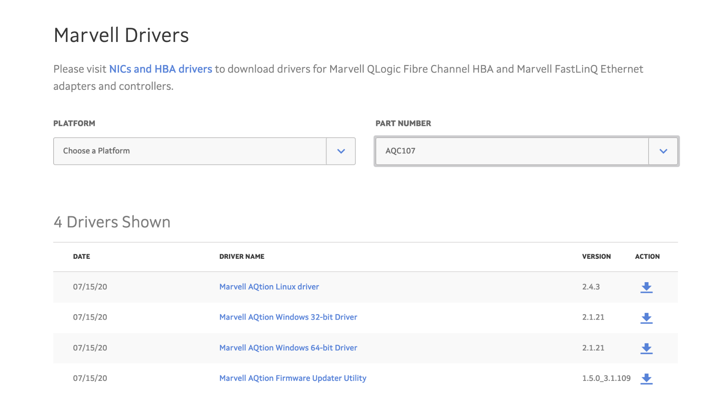Open the Choose a Platform dropdown
Image resolution: width=714 pixels, height=398 pixels.
click(x=204, y=151)
